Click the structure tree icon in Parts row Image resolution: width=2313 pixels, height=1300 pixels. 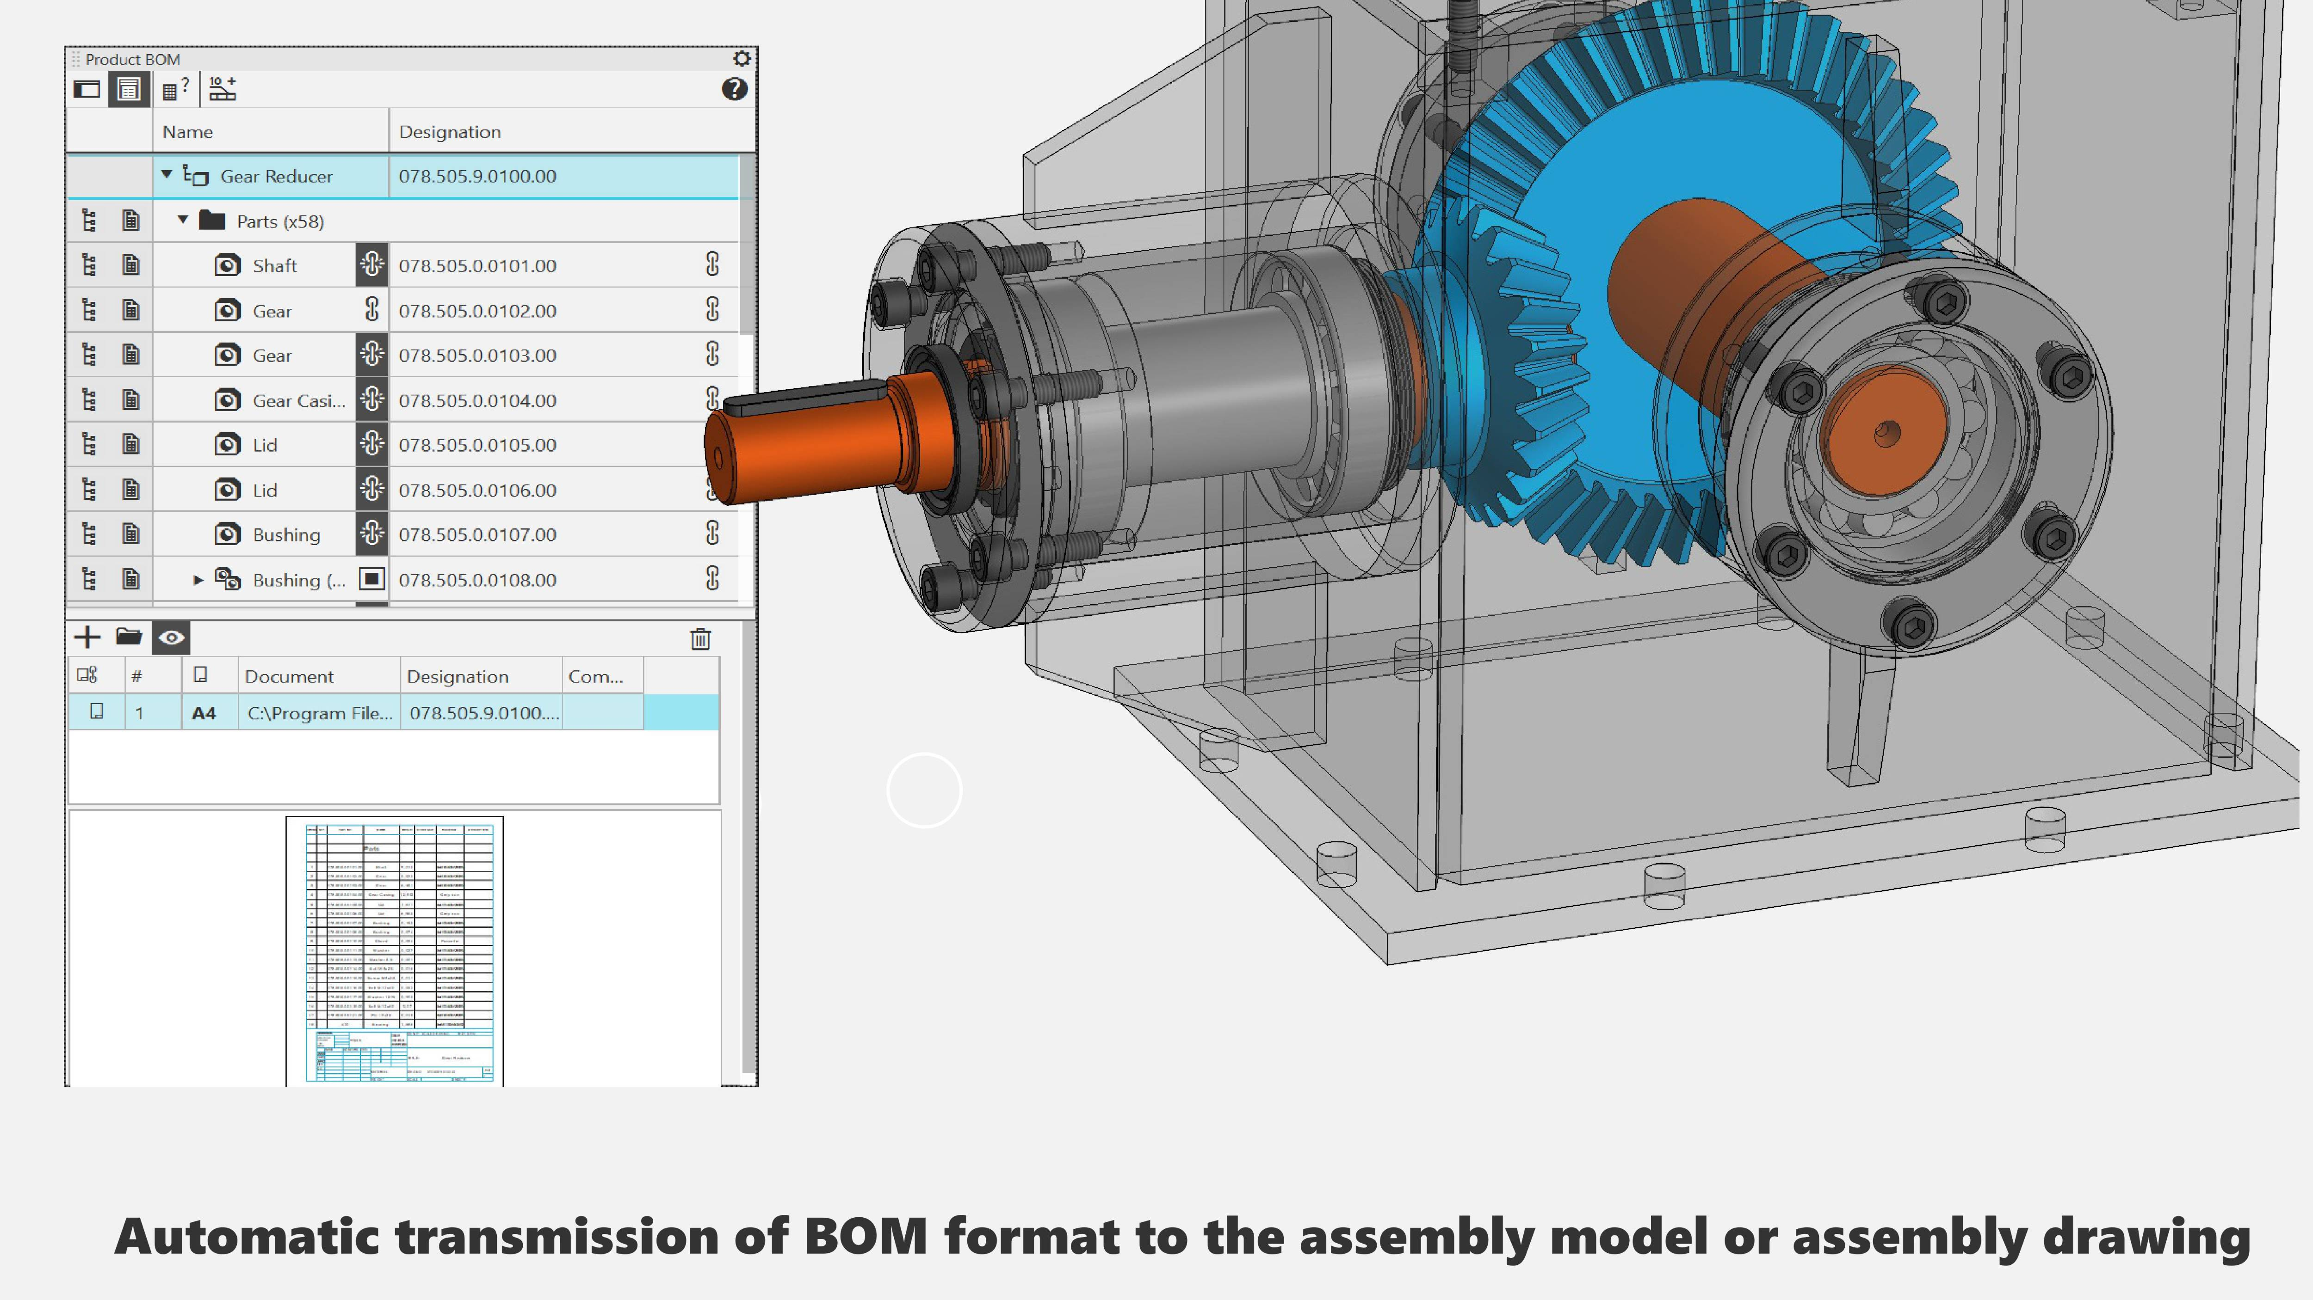point(89,221)
